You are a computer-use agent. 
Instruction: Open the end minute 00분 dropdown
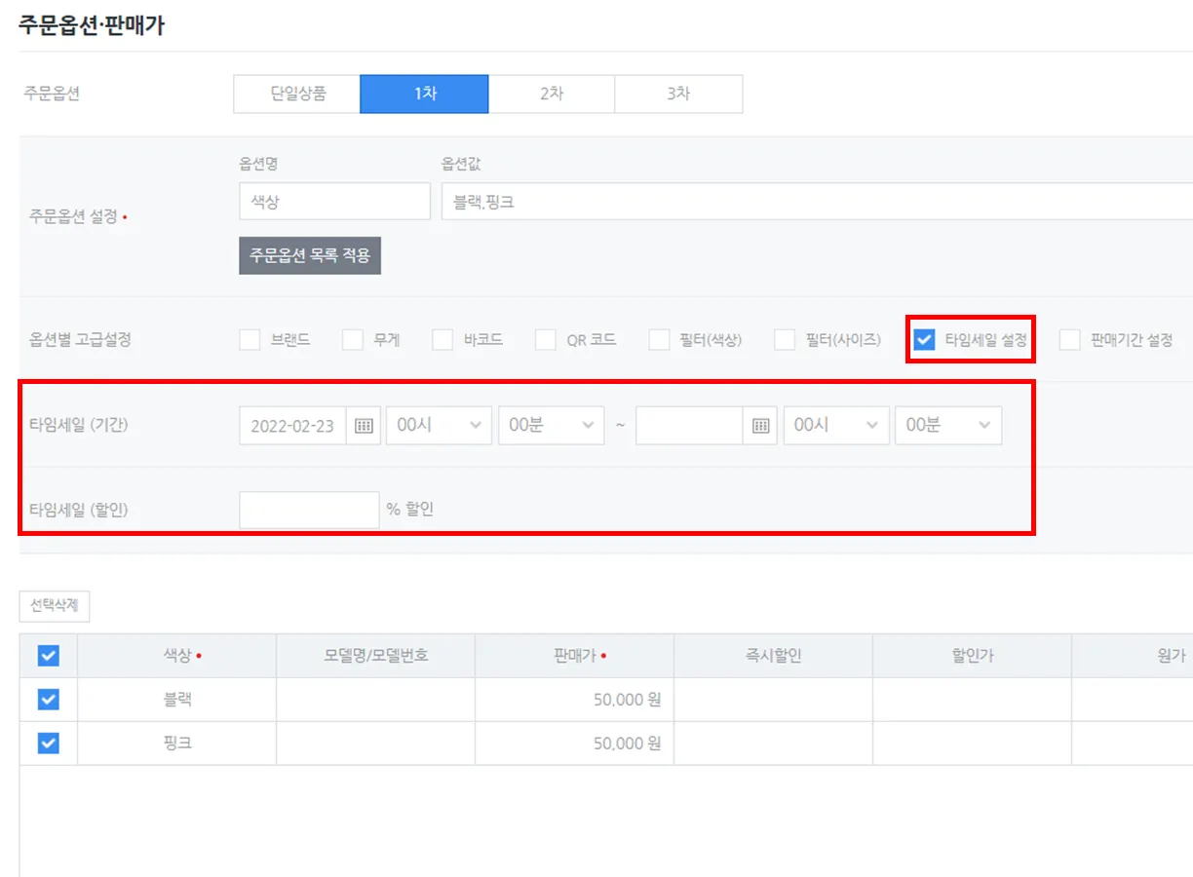[x=948, y=426]
